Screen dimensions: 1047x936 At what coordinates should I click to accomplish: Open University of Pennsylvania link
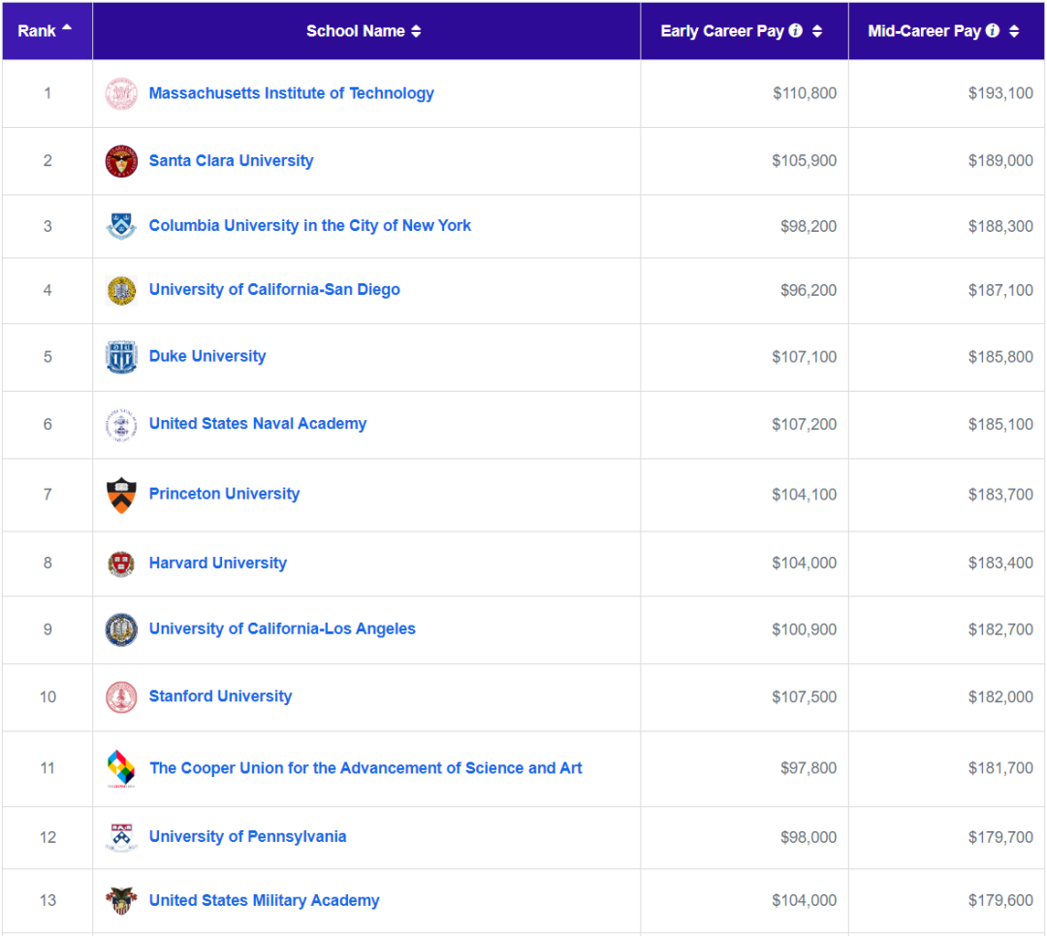point(247,836)
